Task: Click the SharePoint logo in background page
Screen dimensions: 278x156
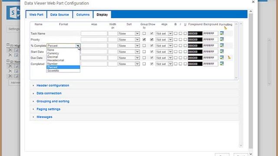Action: [x=13, y=13]
